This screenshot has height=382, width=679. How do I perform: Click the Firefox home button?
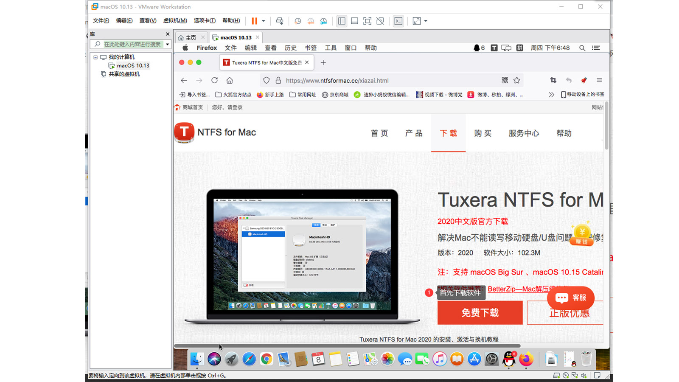[230, 80]
